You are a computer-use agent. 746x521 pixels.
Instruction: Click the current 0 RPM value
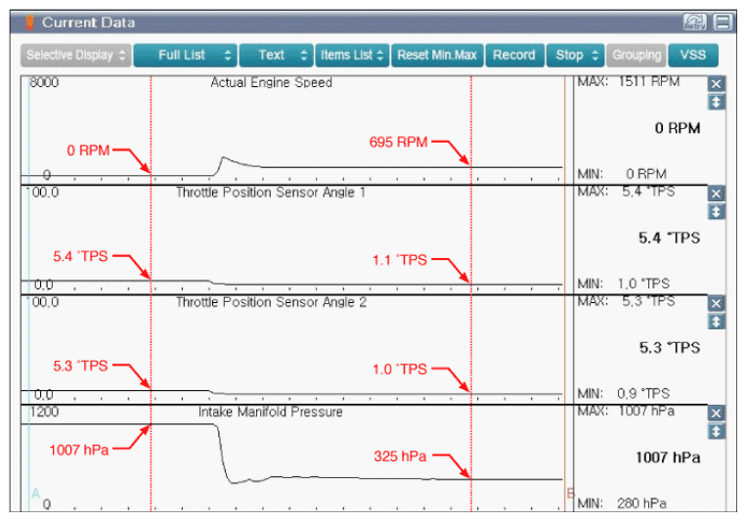tap(677, 128)
